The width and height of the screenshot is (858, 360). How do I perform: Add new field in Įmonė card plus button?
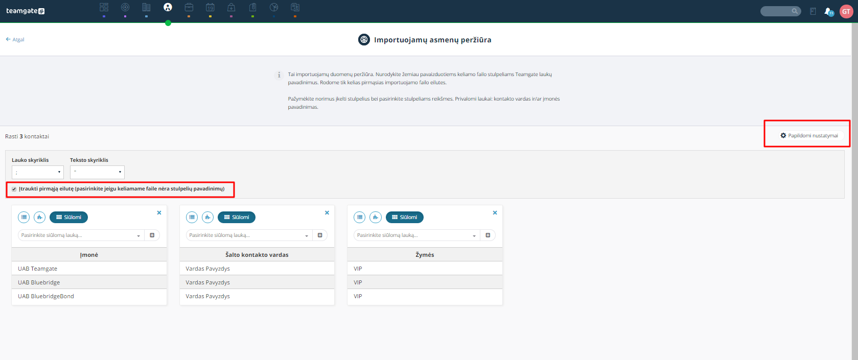pos(152,235)
